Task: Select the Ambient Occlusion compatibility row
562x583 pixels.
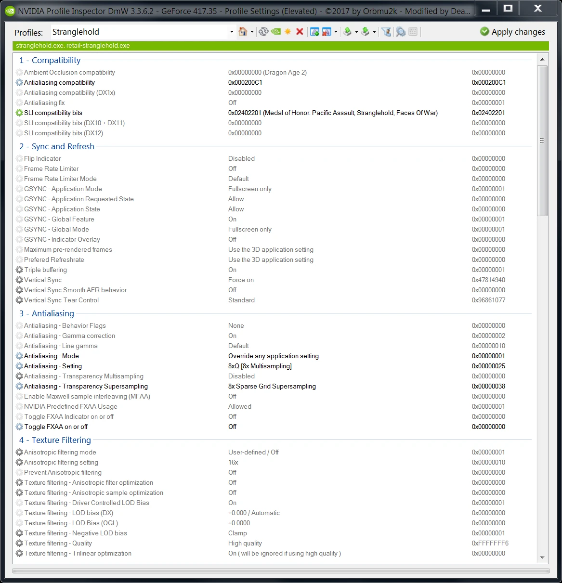Action: coord(274,72)
